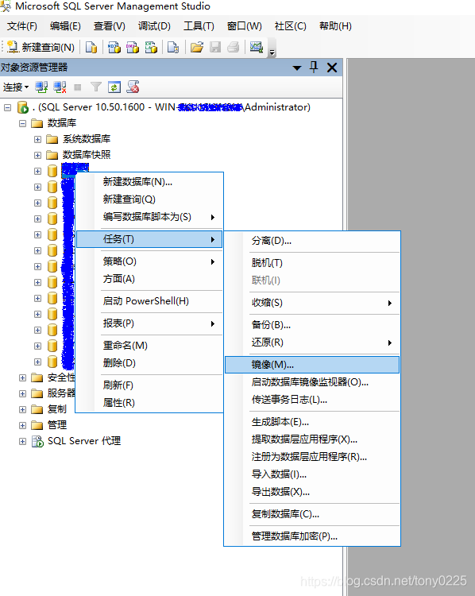Select the server instance icon in tree
475x596 pixels.
[x=23, y=107]
